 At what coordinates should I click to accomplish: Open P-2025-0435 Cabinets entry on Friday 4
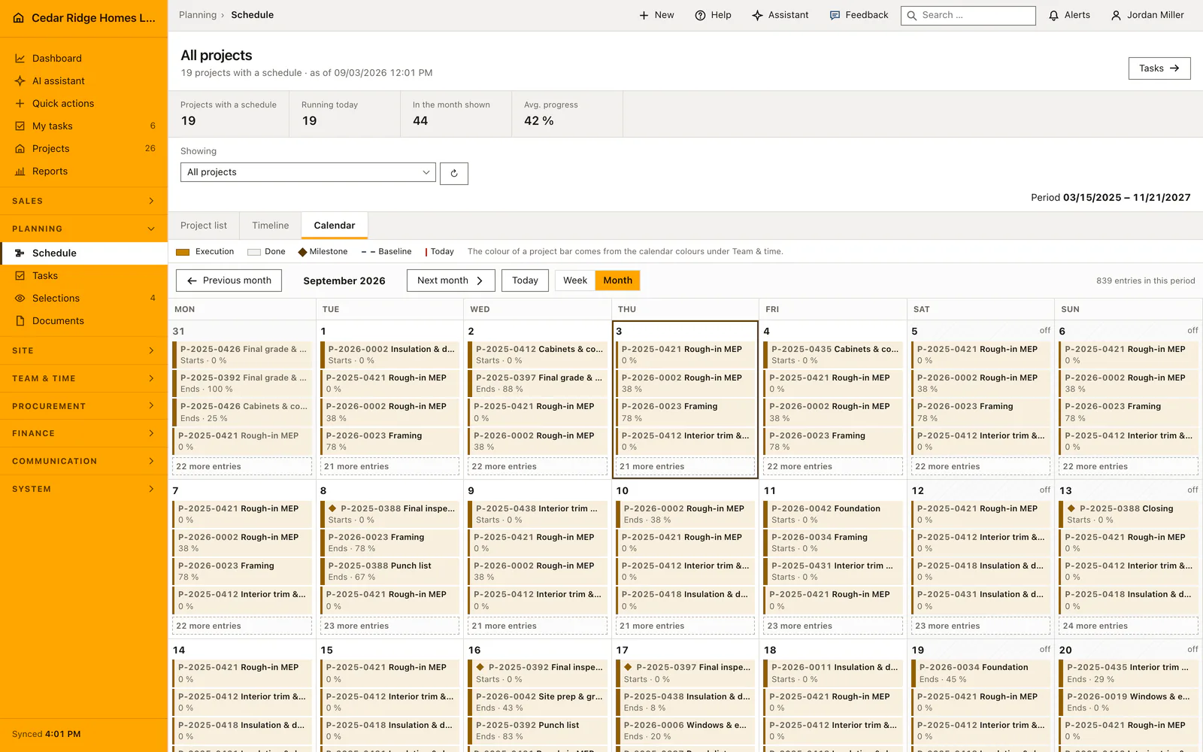point(833,355)
